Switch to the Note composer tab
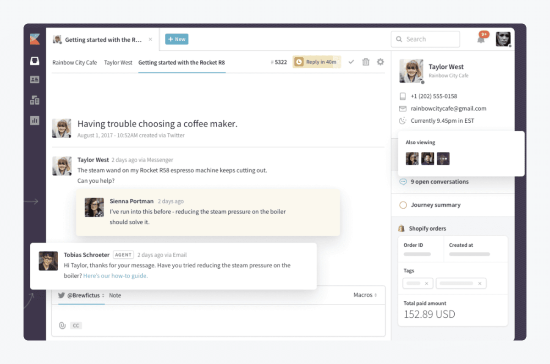The height and width of the screenshot is (364, 550). pyautogui.click(x=115, y=295)
